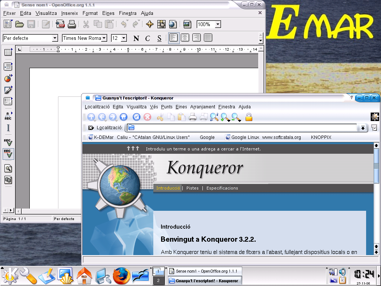Enable centered paragraph alignment
The width and height of the screenshot is (381, 286).
tap(185, 38)
